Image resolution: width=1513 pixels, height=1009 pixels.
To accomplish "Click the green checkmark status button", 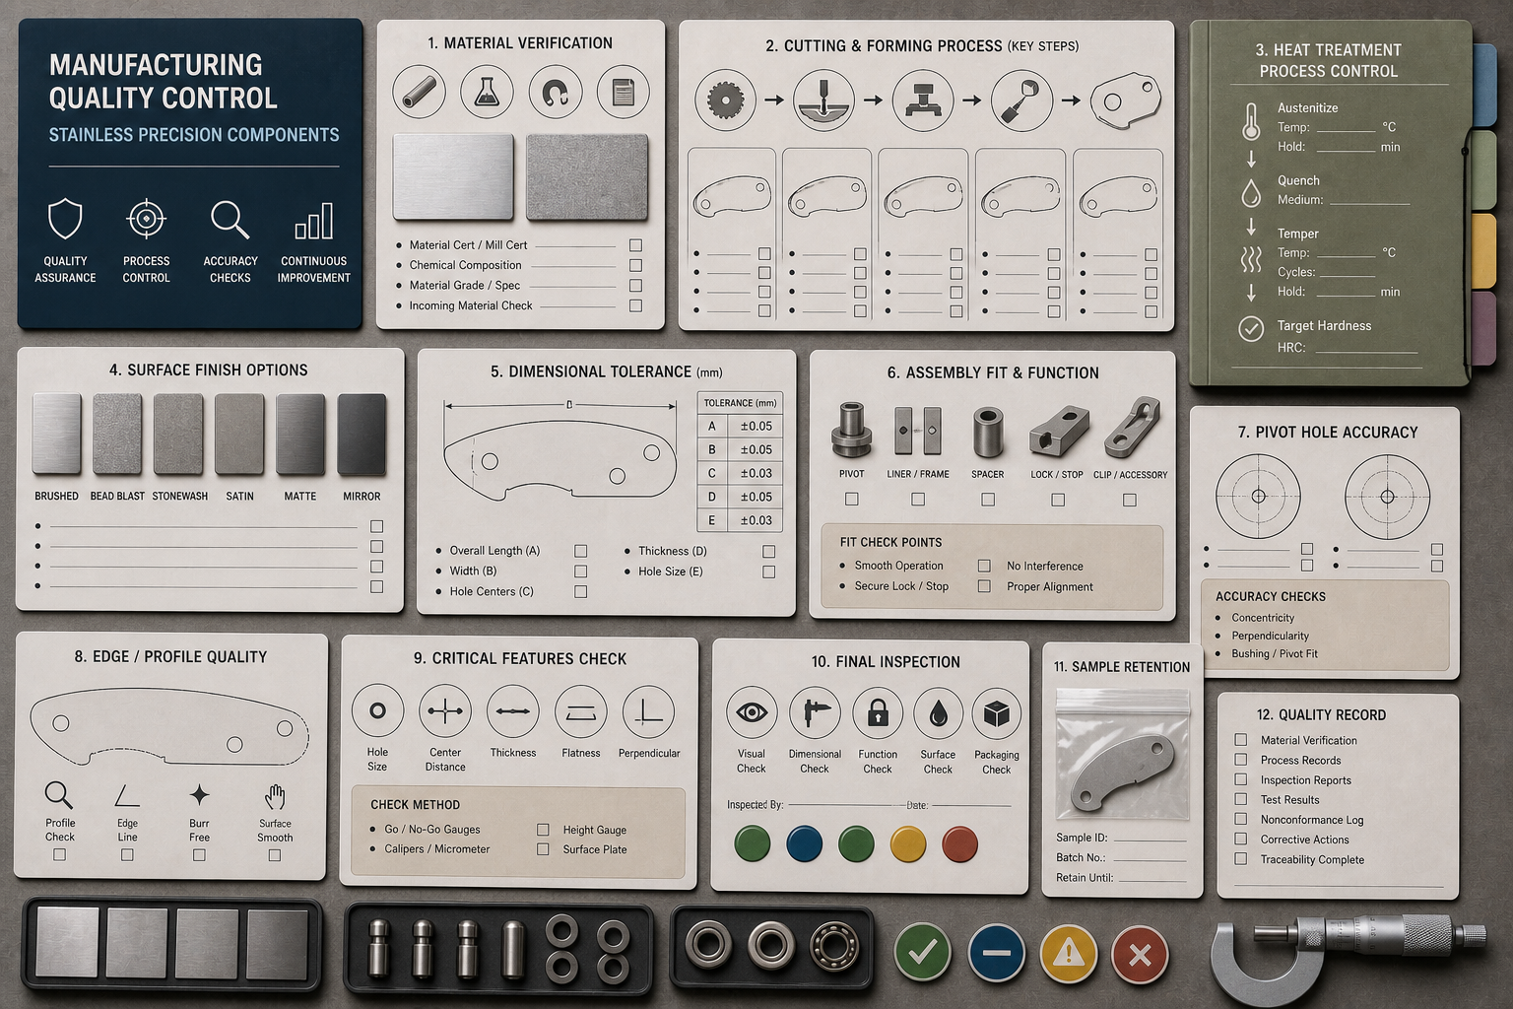I will (922, 953).
